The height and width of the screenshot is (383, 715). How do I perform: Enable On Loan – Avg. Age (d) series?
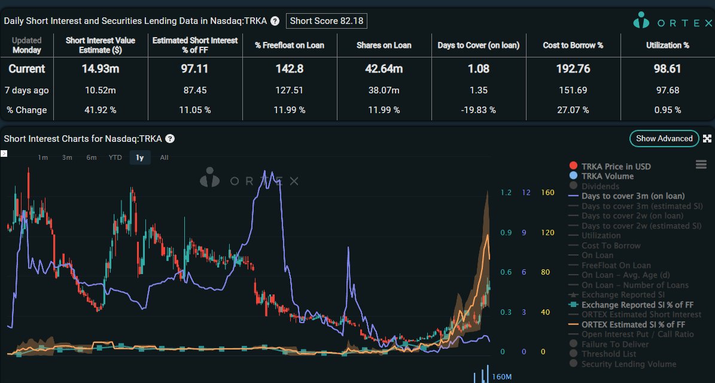tap(620, 275)
